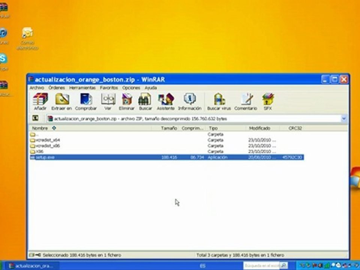Viewport: 360px width, 270px height.
Task: Minimize the WinRAR window
Action: pos(325,79)
